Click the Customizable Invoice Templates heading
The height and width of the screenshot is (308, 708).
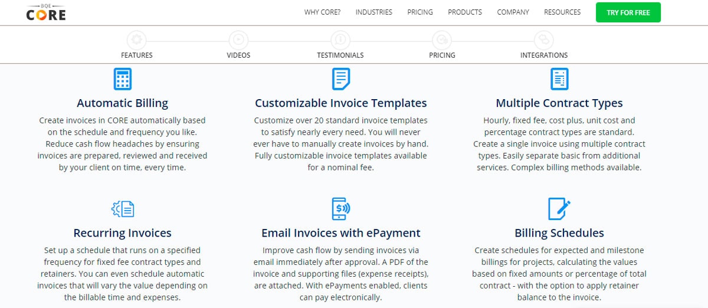pyautogui.click(x=341, y=103)
